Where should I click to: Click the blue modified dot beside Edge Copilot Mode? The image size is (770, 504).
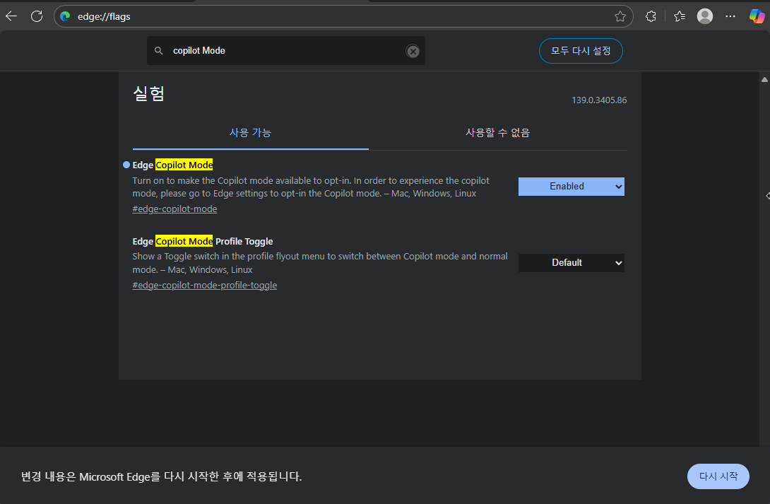click(x=126, y=165)
